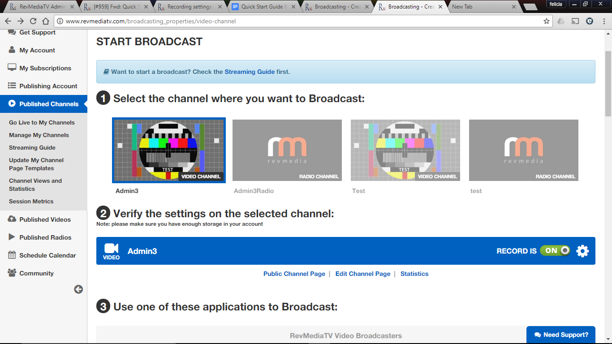The height and width of the screenshot is (344, 612).
Task: Collapse the sidebar with the left-arrow circle icon
Action: [78, 289]
